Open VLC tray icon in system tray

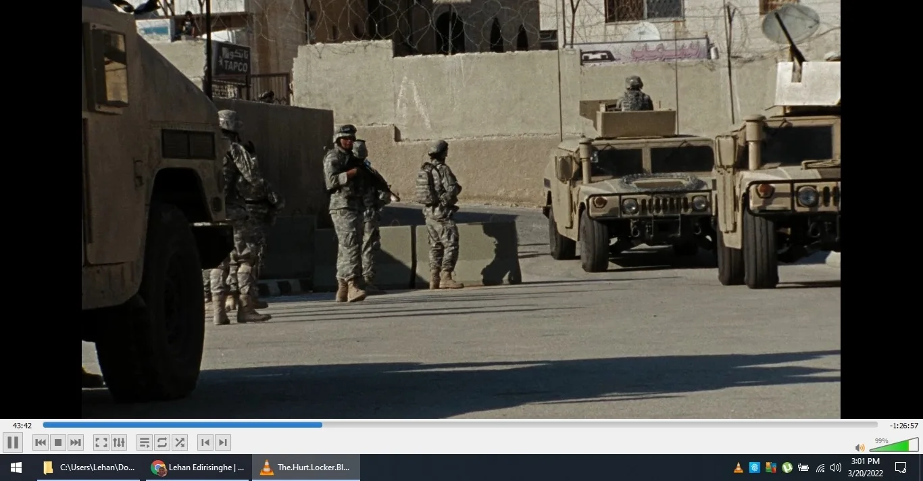[x=739, y=467]
